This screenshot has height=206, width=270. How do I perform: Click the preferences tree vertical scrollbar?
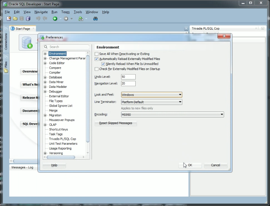[x=88, y=98]
